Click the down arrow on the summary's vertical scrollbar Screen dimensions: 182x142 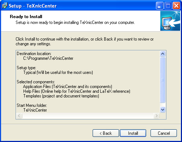click(162, 110)
